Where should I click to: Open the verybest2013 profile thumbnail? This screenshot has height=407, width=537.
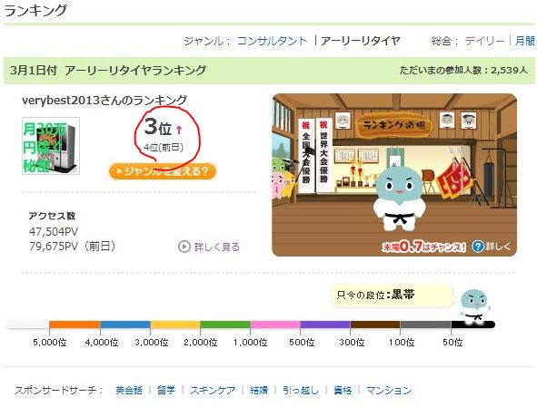(51, 146)
